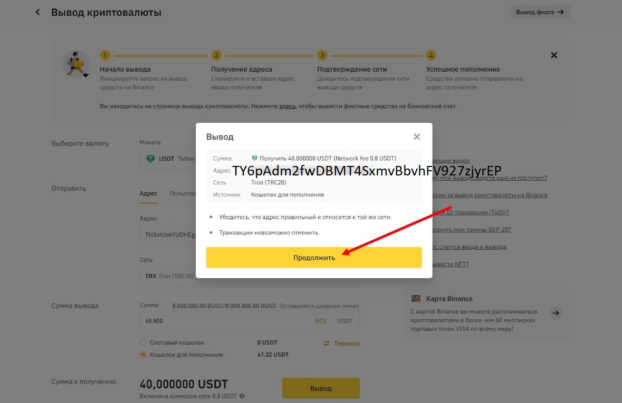The width and height of the screenshot is (622, 403).
Task: Close the Вывод confirmation dialog
Action: (417, 137)
